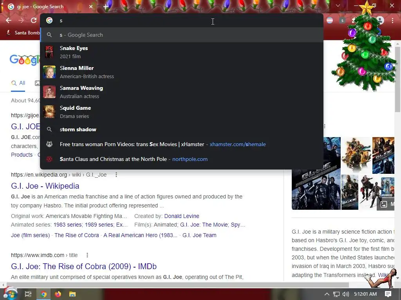Open 'The Rise of Cobra' sitelink

pos(77,235)
